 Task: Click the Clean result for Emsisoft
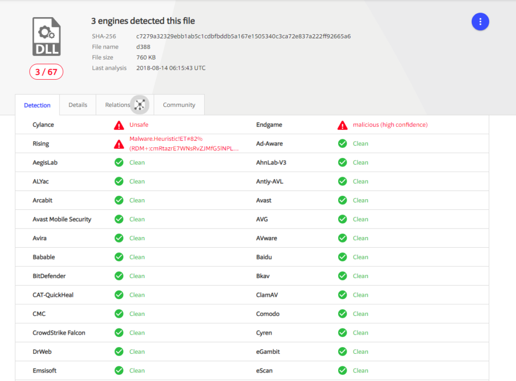click(x=137, y=370)
